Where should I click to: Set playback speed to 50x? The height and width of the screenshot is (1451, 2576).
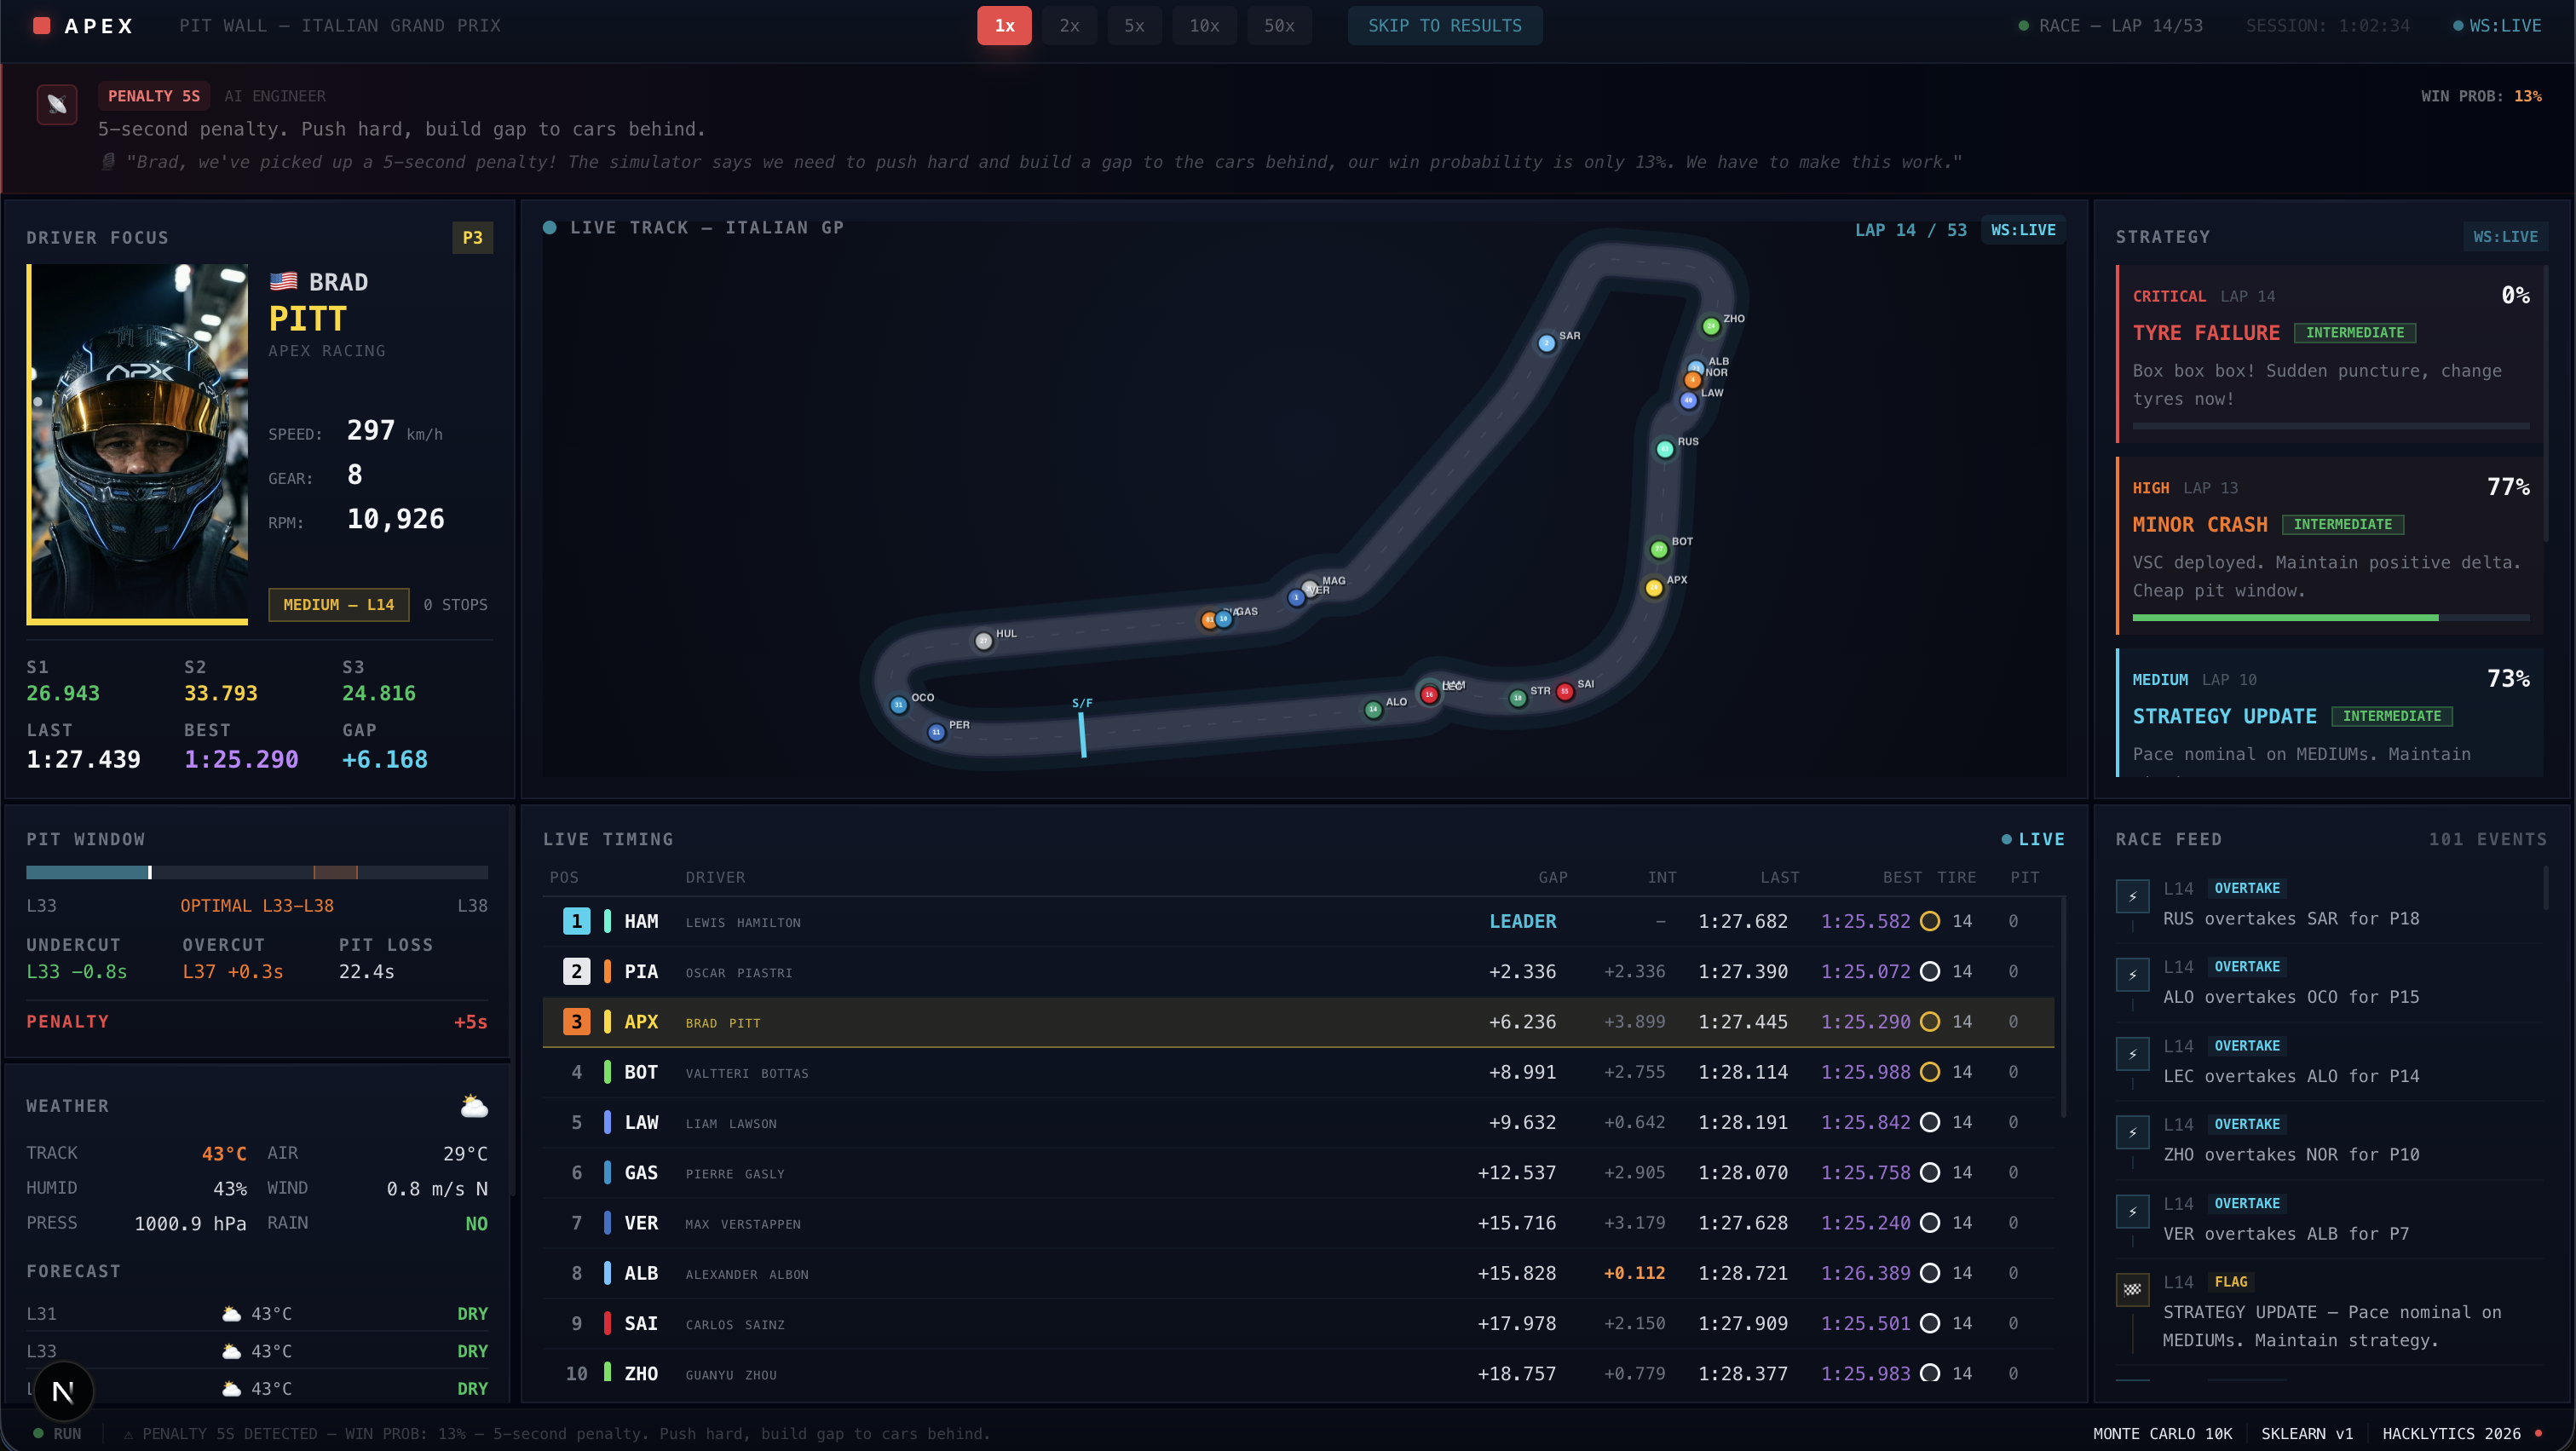1279,26
